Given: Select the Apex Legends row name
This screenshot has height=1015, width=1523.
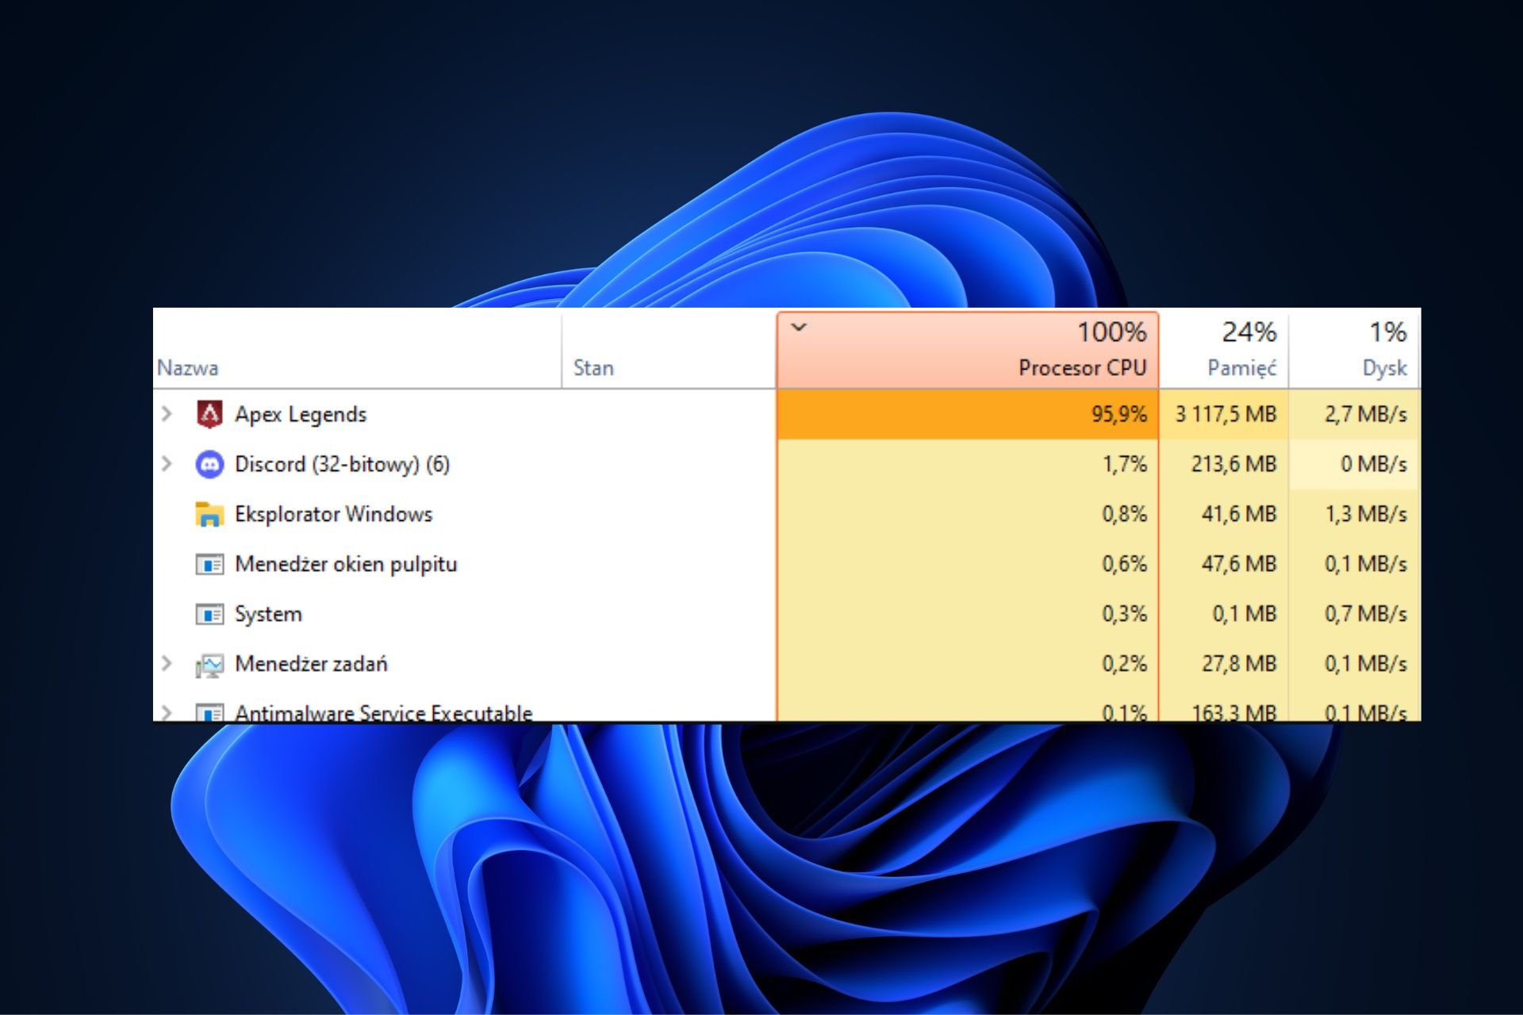Looking at the screenshot, I should (x=301, y=415).
